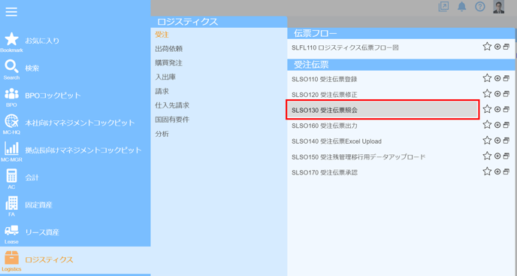Viewport: 517px width, 276px height.
Task: Open SLSO110 in new window icon
Action: tap(506, 78)
